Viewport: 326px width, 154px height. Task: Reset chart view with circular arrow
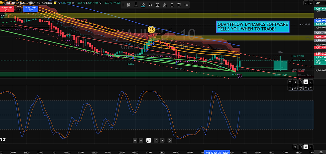coord(170,140)
